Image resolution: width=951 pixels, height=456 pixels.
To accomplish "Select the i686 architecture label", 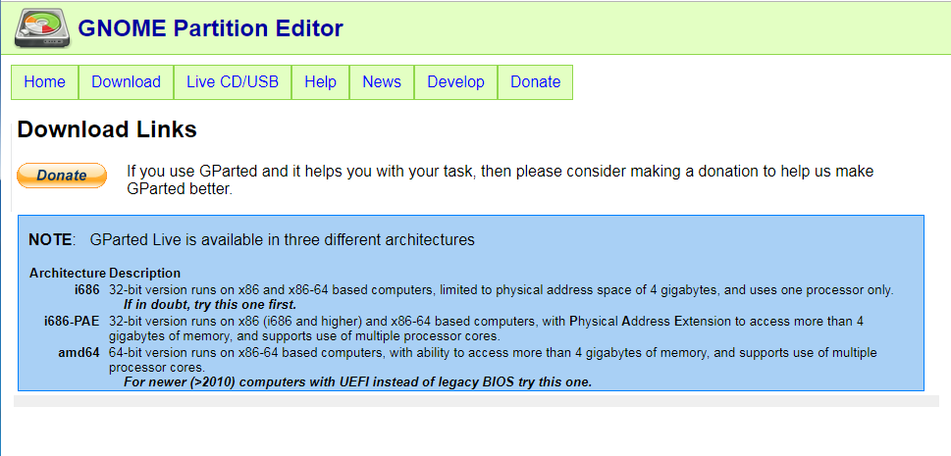I will 86,290.
